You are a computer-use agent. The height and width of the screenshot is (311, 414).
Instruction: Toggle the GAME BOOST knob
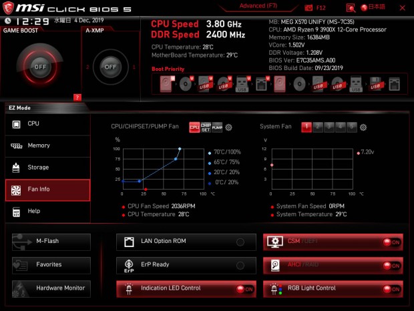click(x=40, y=67)
